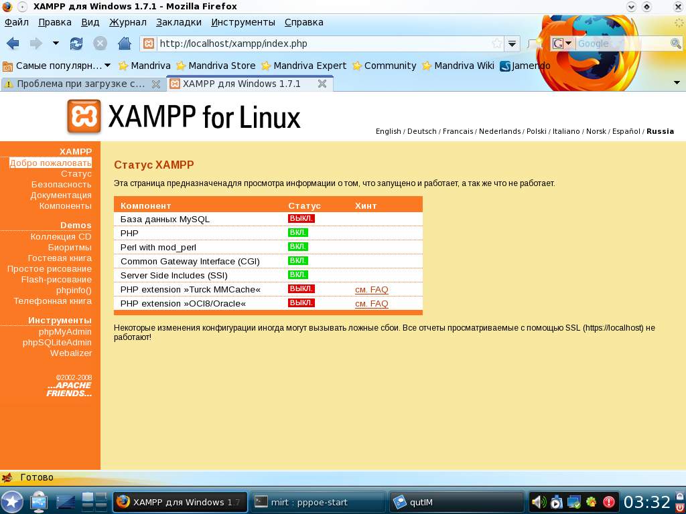Open the Инструменты menu
This screenshot has height=514, width=686.
coord(243,22)
